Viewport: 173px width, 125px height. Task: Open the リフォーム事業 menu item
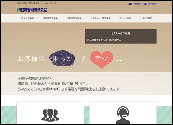coord(125,19)
